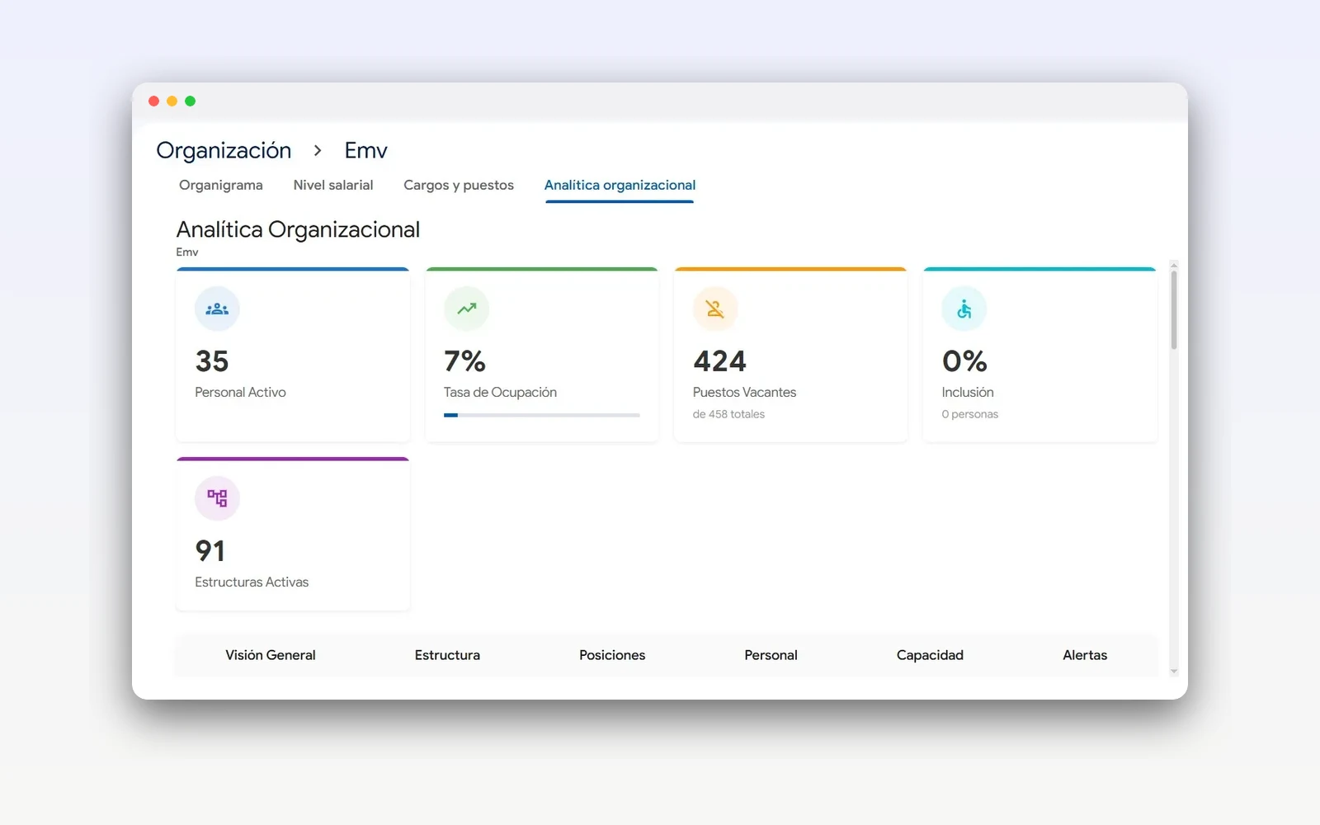This screenshot has width=1320, height=825.
Task: Go to the Posiciones section tab
Action: pos(612,655)
